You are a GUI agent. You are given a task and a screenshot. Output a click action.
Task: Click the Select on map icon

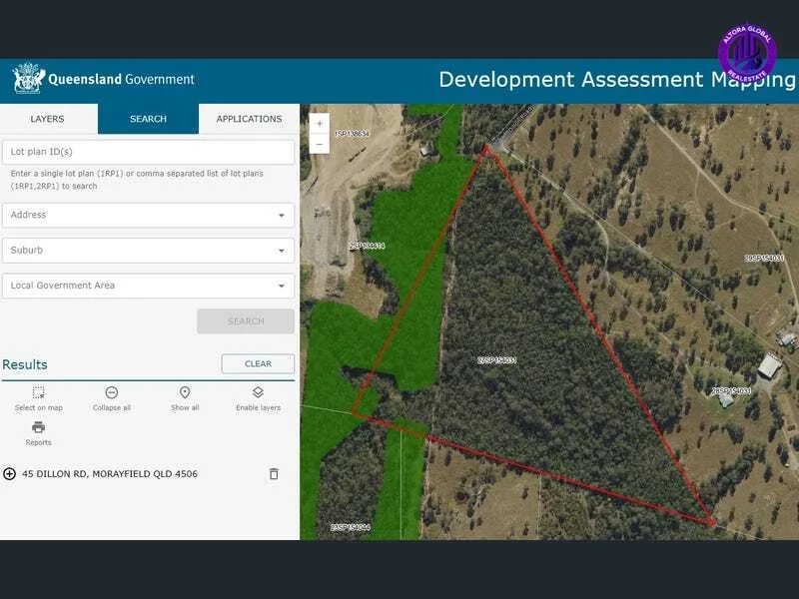(38, 393)
